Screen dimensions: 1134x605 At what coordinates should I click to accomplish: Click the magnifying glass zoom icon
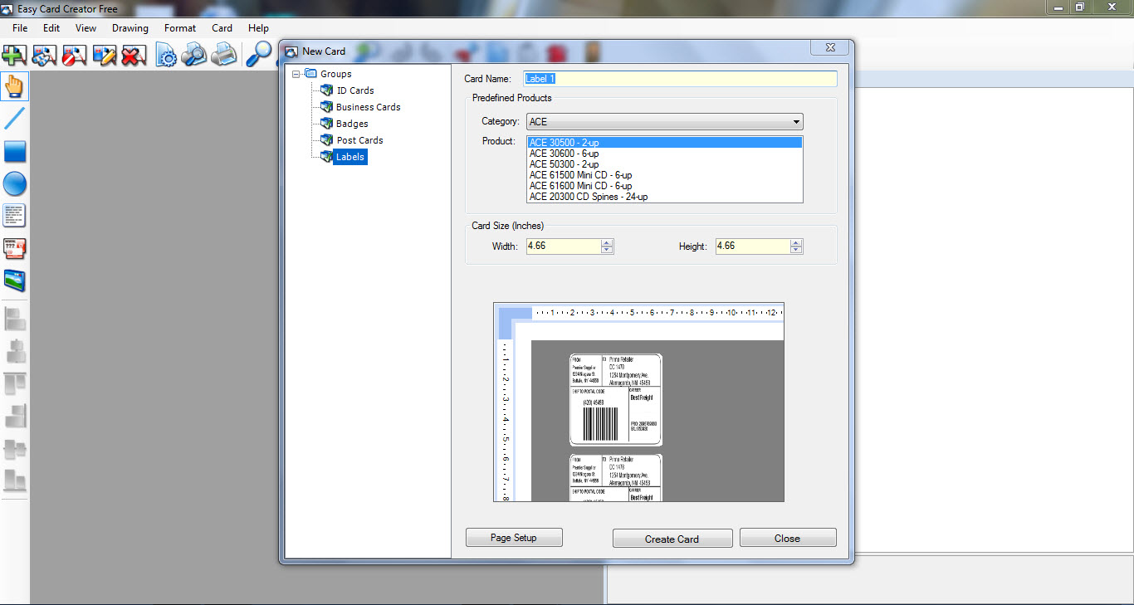259,55
